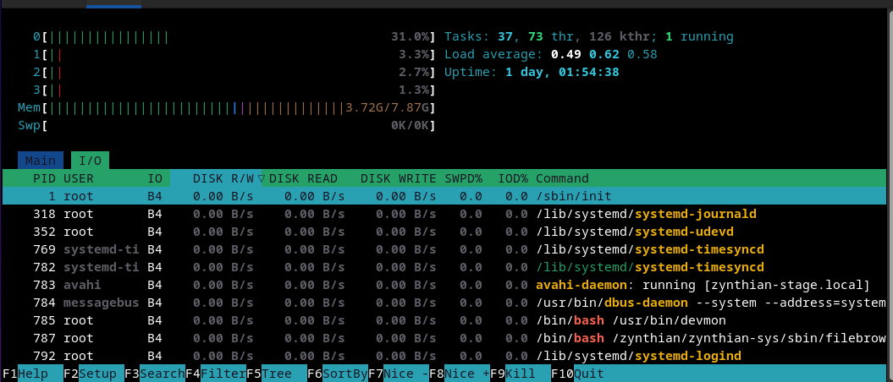Select the I/O tab
The image size is (893, 382).
point(89,161)
